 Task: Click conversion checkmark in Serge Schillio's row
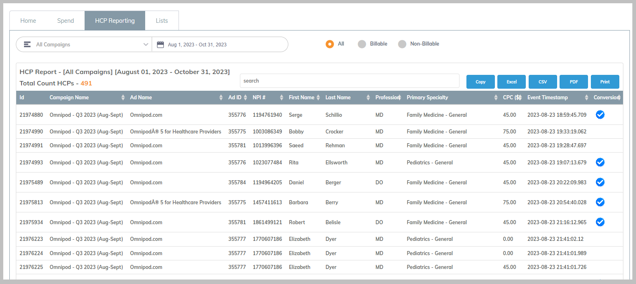click(600, 115)
